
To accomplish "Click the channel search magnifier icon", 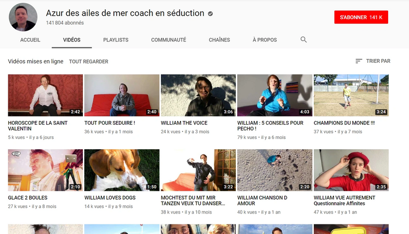I will click(x=304, y=40).
